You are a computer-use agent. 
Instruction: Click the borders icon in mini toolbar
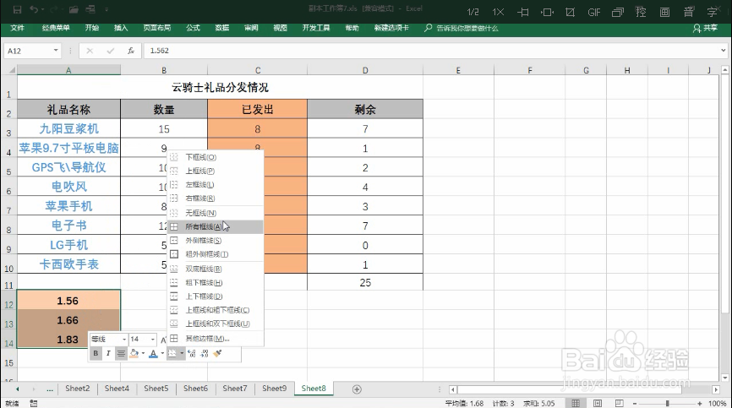click(172, 353)
